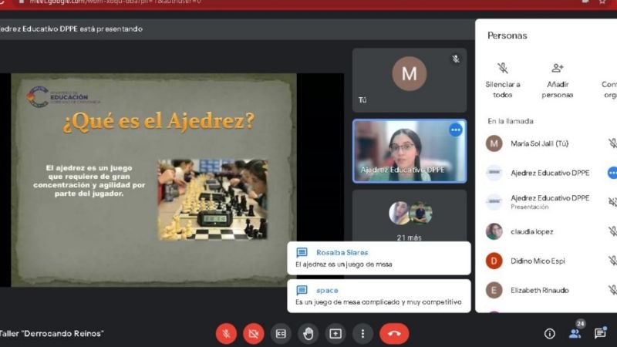Click the chess photo on the slide
The width and height of the screenshot is (617, 347).
[213, 200]
